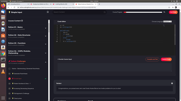Click the Simple Input lightbulb icon

(9, 12)
